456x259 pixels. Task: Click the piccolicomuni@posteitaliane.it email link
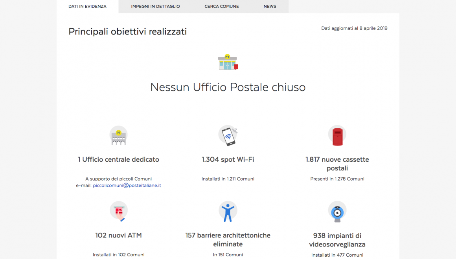tap(127, 186)
